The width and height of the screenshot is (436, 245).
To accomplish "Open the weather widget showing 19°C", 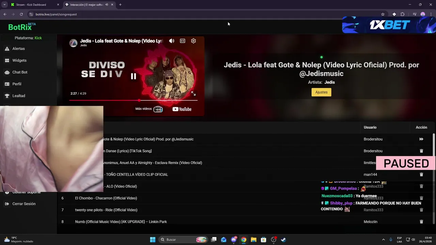I will (19, 240).
